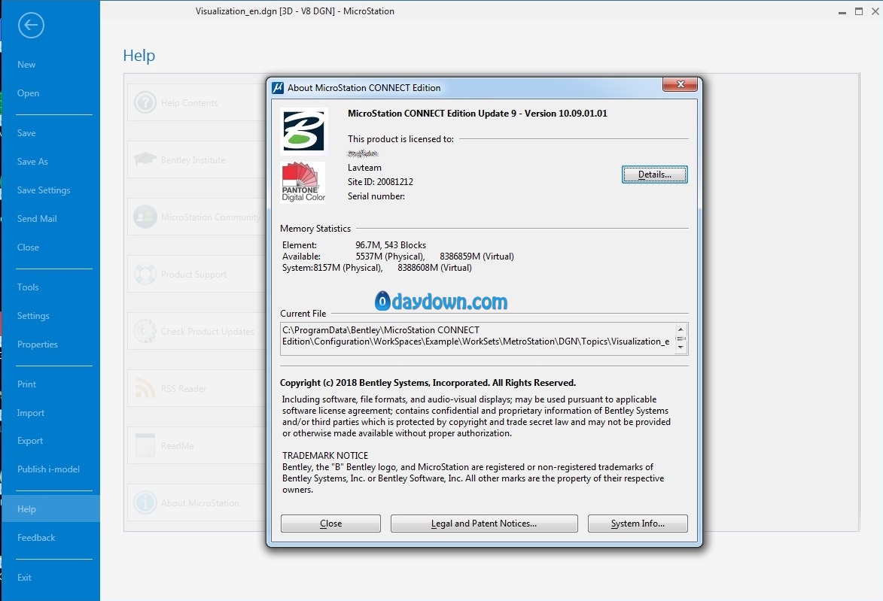The width and height of the screenshot is (883, 601).
Task: Open Legal and Patent Notices
Action: click(x=484, y=524)
